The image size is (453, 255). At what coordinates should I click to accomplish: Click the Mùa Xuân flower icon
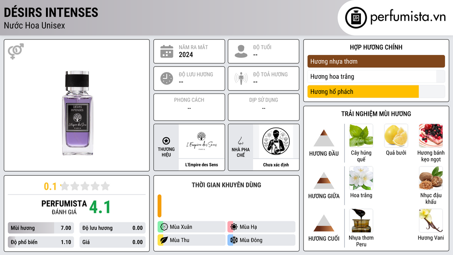click(x=164, y=227)
